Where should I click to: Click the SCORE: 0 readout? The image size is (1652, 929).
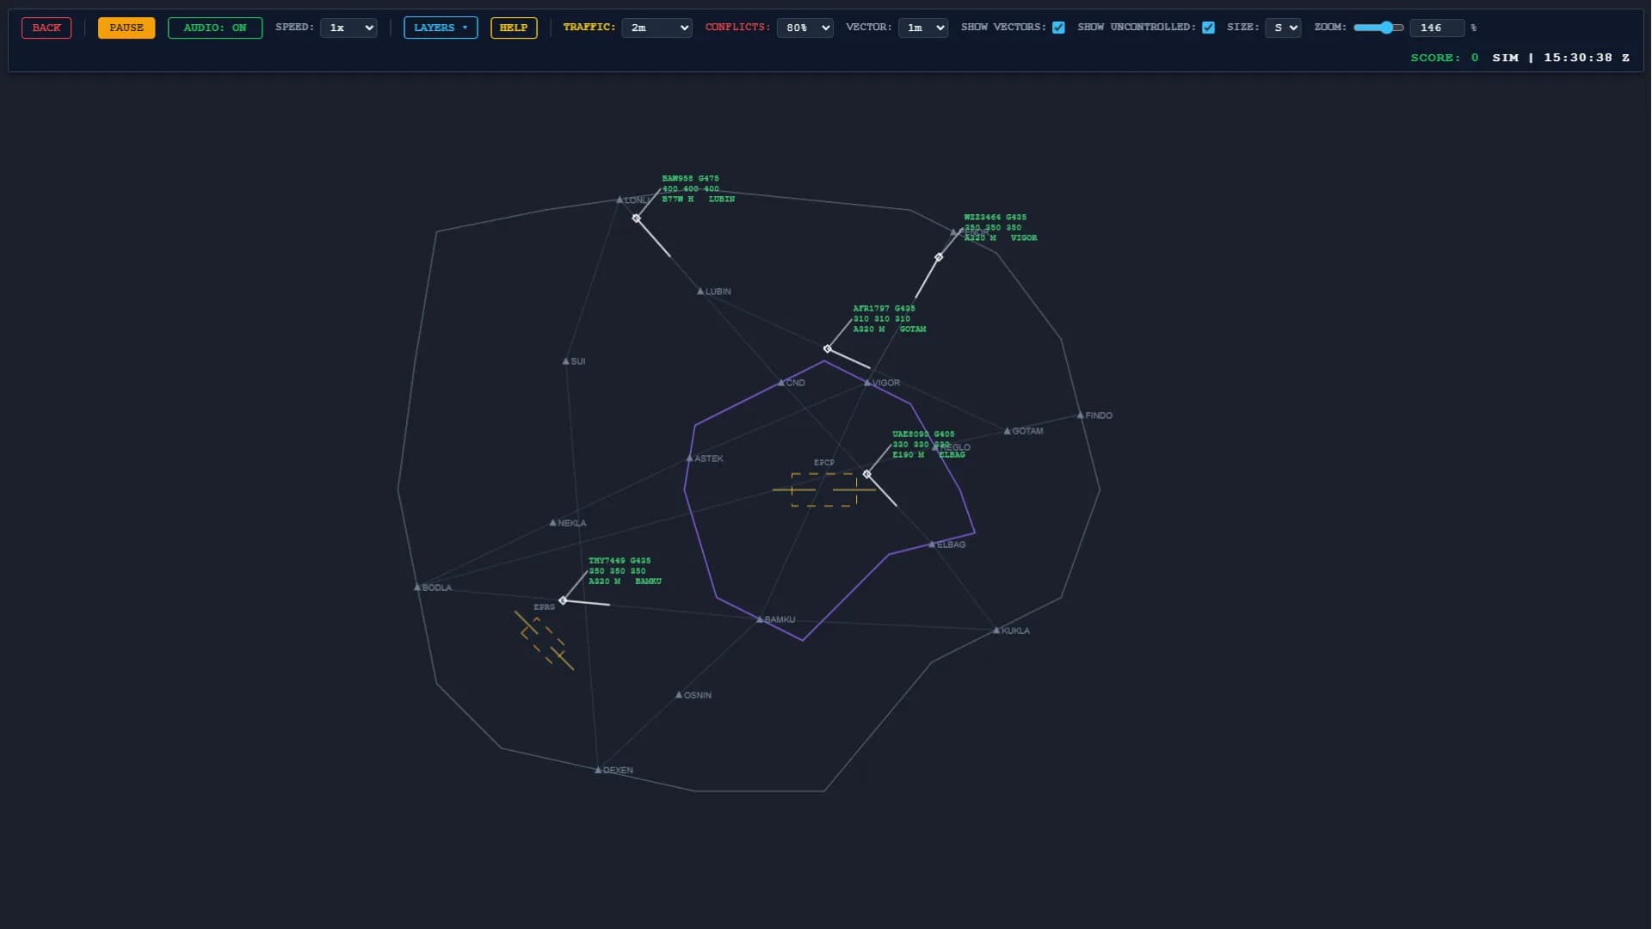click(1445, 58)
